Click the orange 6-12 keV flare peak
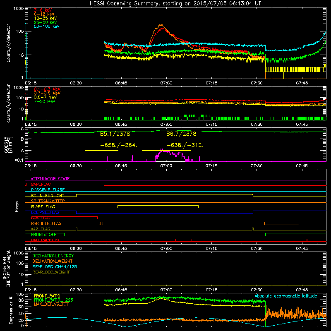The height and width of the screenshot is (331, 331). [x=161, y=25]
